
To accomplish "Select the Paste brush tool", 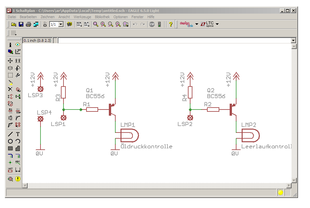I will click(10, 82).
